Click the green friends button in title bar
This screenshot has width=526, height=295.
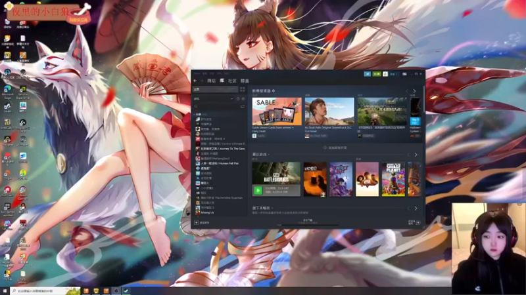click(x=376, y=73)
